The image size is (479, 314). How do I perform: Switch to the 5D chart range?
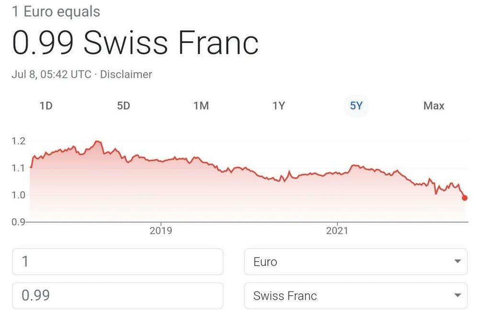[x=124, y=106]
